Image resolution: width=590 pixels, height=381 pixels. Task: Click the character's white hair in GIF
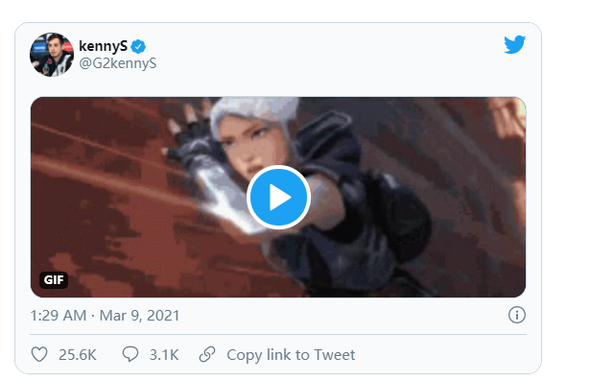(252, 109)
